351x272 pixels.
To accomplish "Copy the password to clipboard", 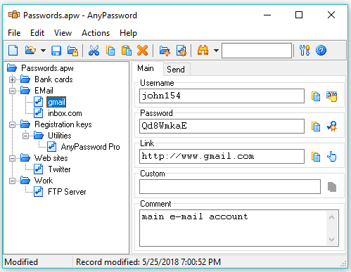I will (x=316, y=127).
